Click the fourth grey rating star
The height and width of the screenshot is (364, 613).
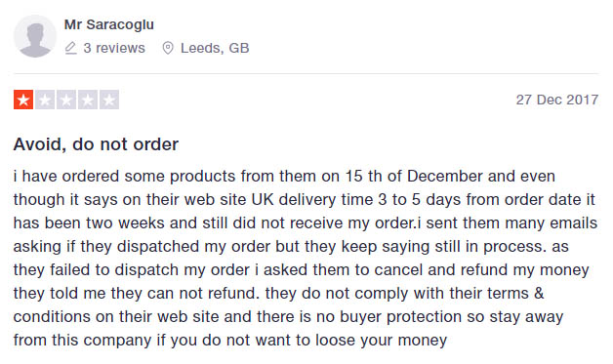[x=88, y=100]
